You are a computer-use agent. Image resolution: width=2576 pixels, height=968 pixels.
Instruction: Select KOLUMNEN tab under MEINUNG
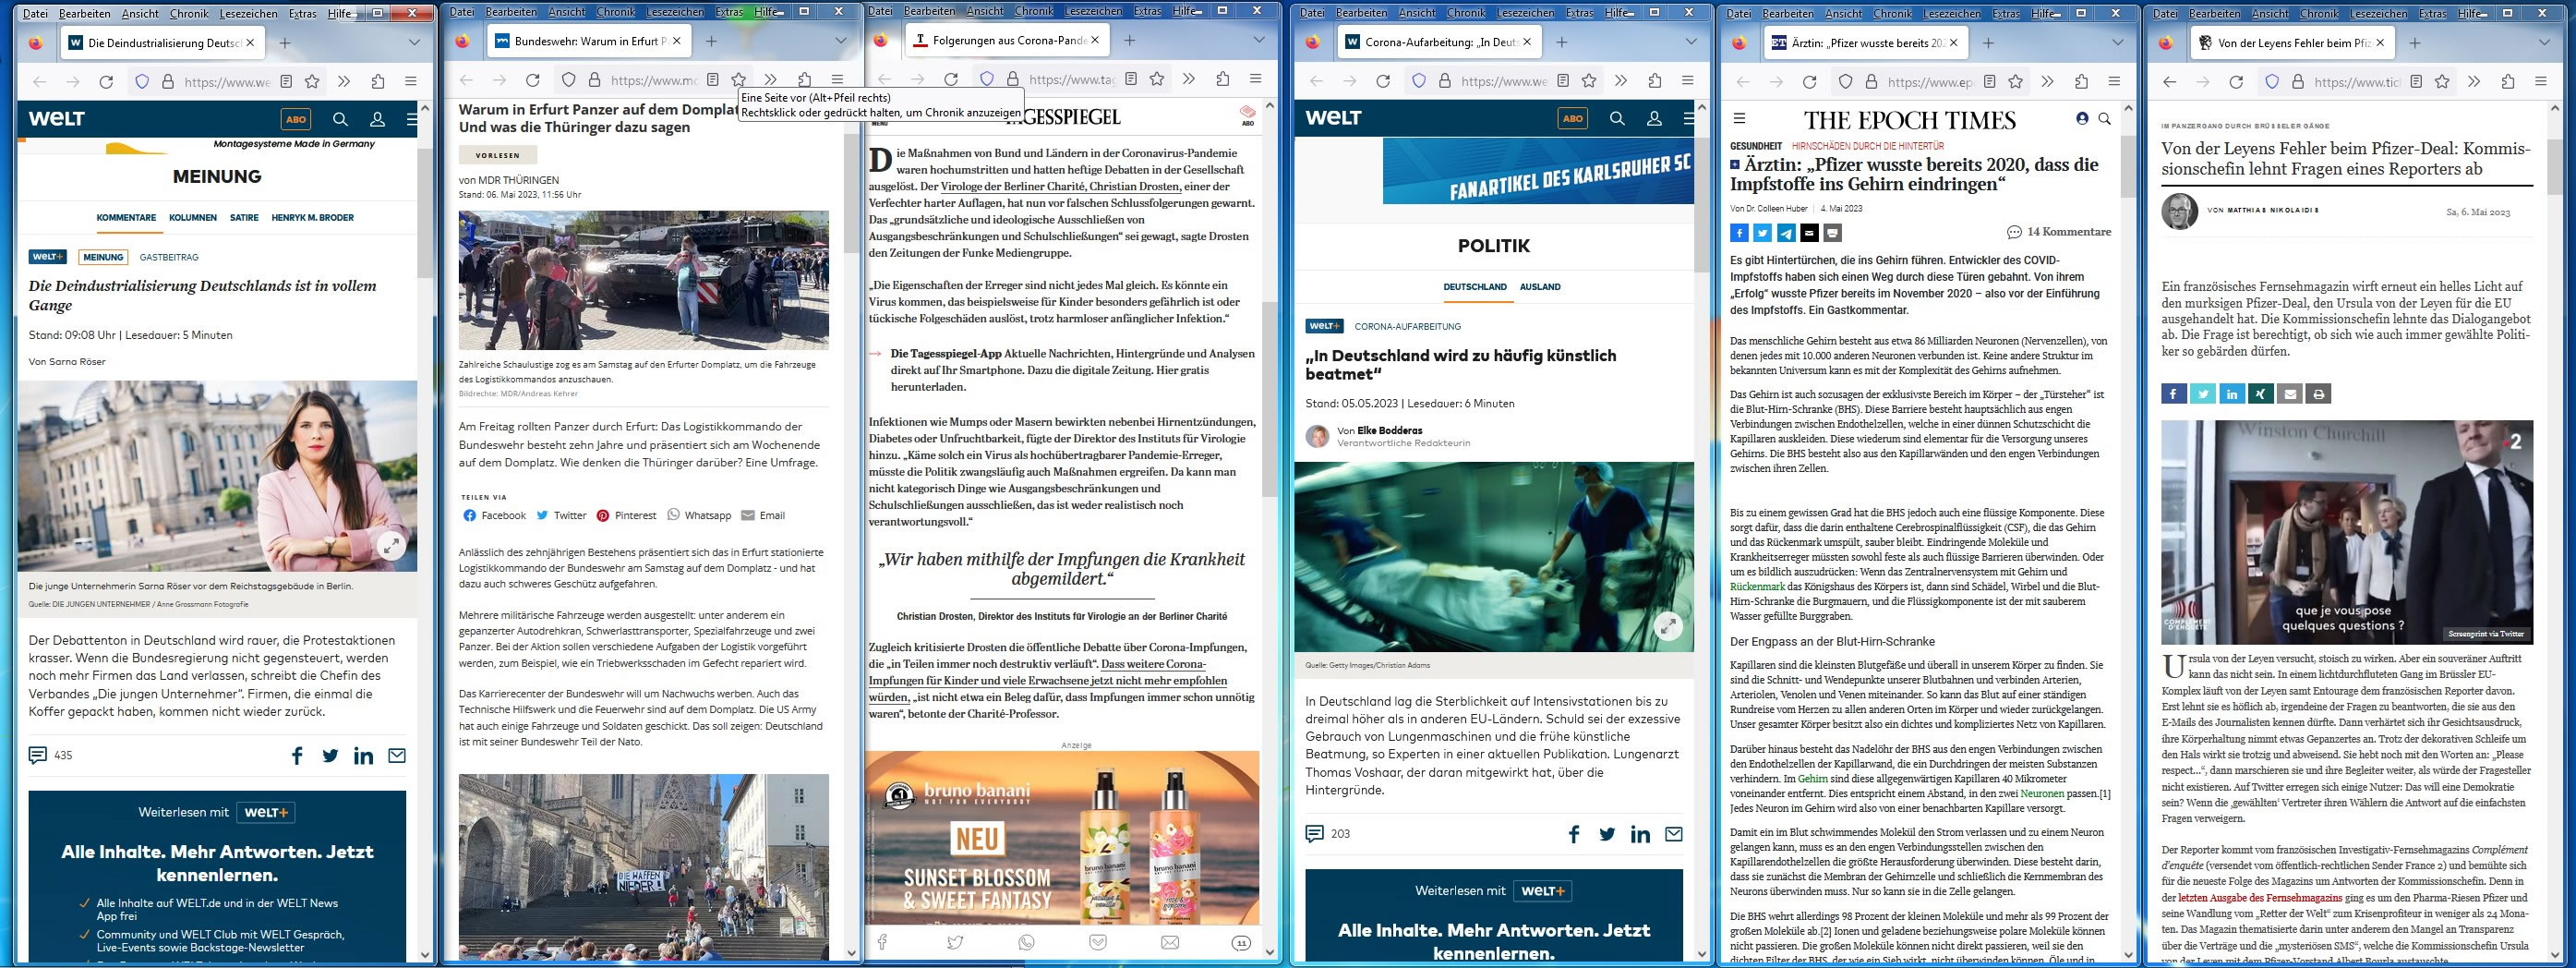193,218
